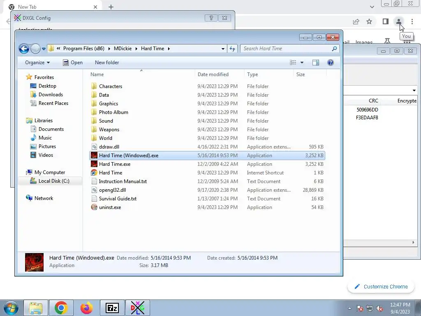Select Hard Time (Windowed).exe file
This screenshot has height=316, width=421.
(207, 155)
